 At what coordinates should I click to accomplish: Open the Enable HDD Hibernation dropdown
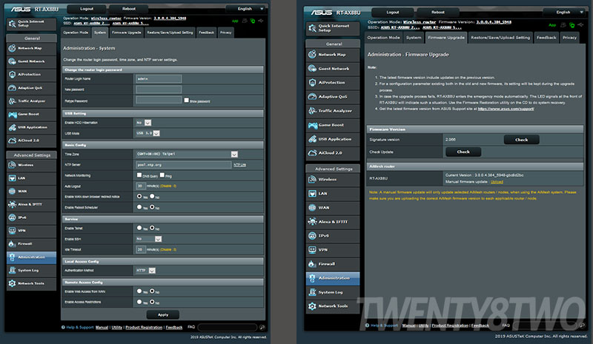click(144, 123)
